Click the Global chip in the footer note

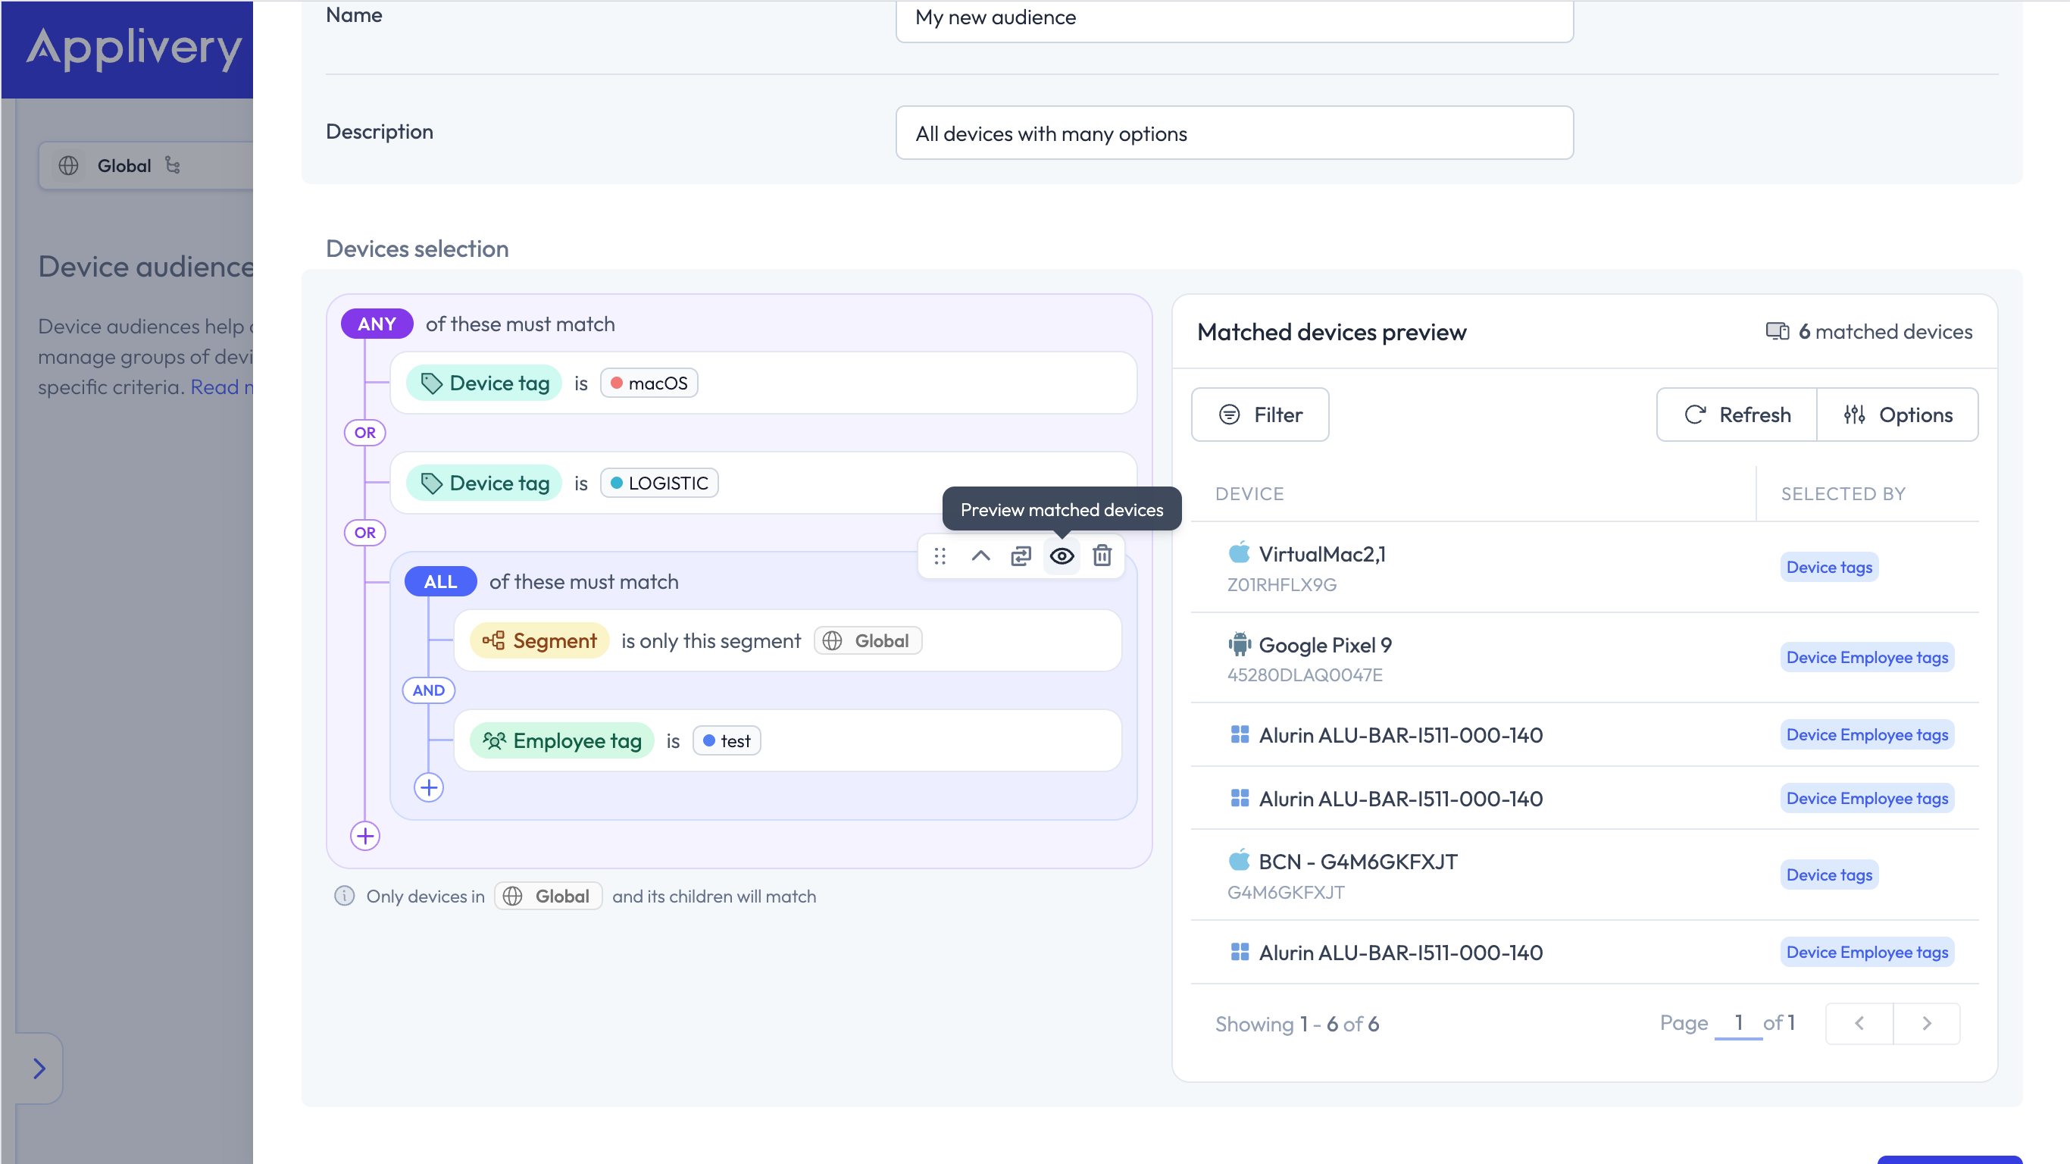pyautogui.click(x=549, y=896)
